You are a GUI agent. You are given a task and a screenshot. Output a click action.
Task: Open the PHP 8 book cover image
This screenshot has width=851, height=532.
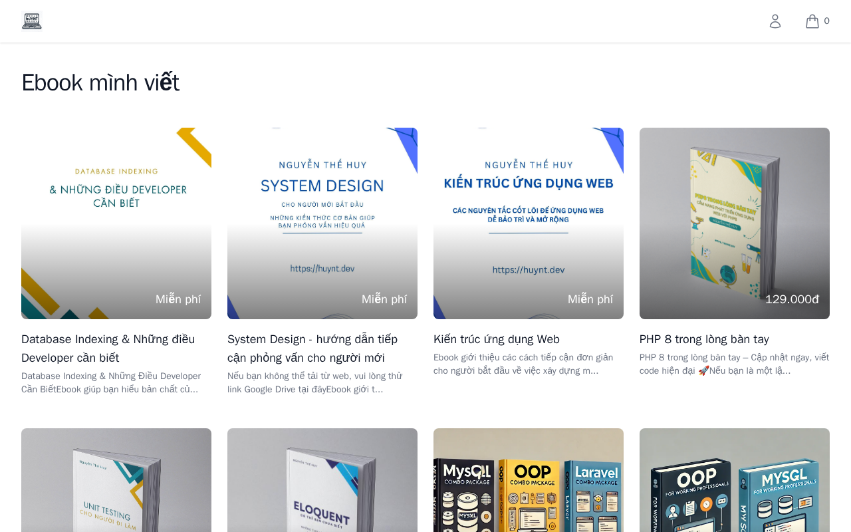point(735,223)
